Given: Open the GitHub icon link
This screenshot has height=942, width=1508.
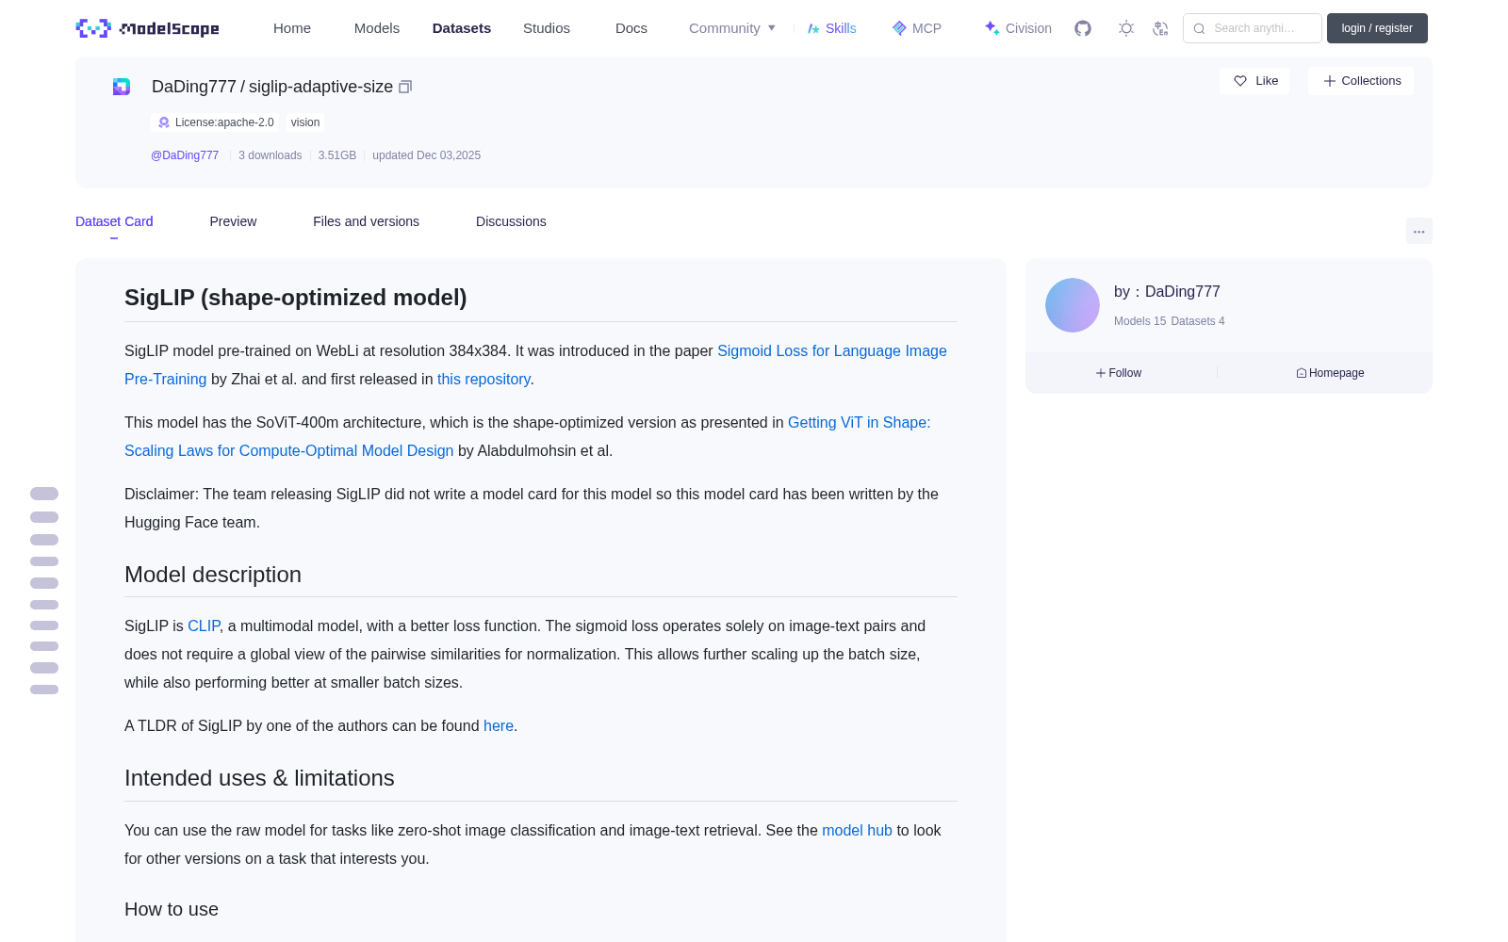Looking at the screenshot, I should click(1083, 28).
